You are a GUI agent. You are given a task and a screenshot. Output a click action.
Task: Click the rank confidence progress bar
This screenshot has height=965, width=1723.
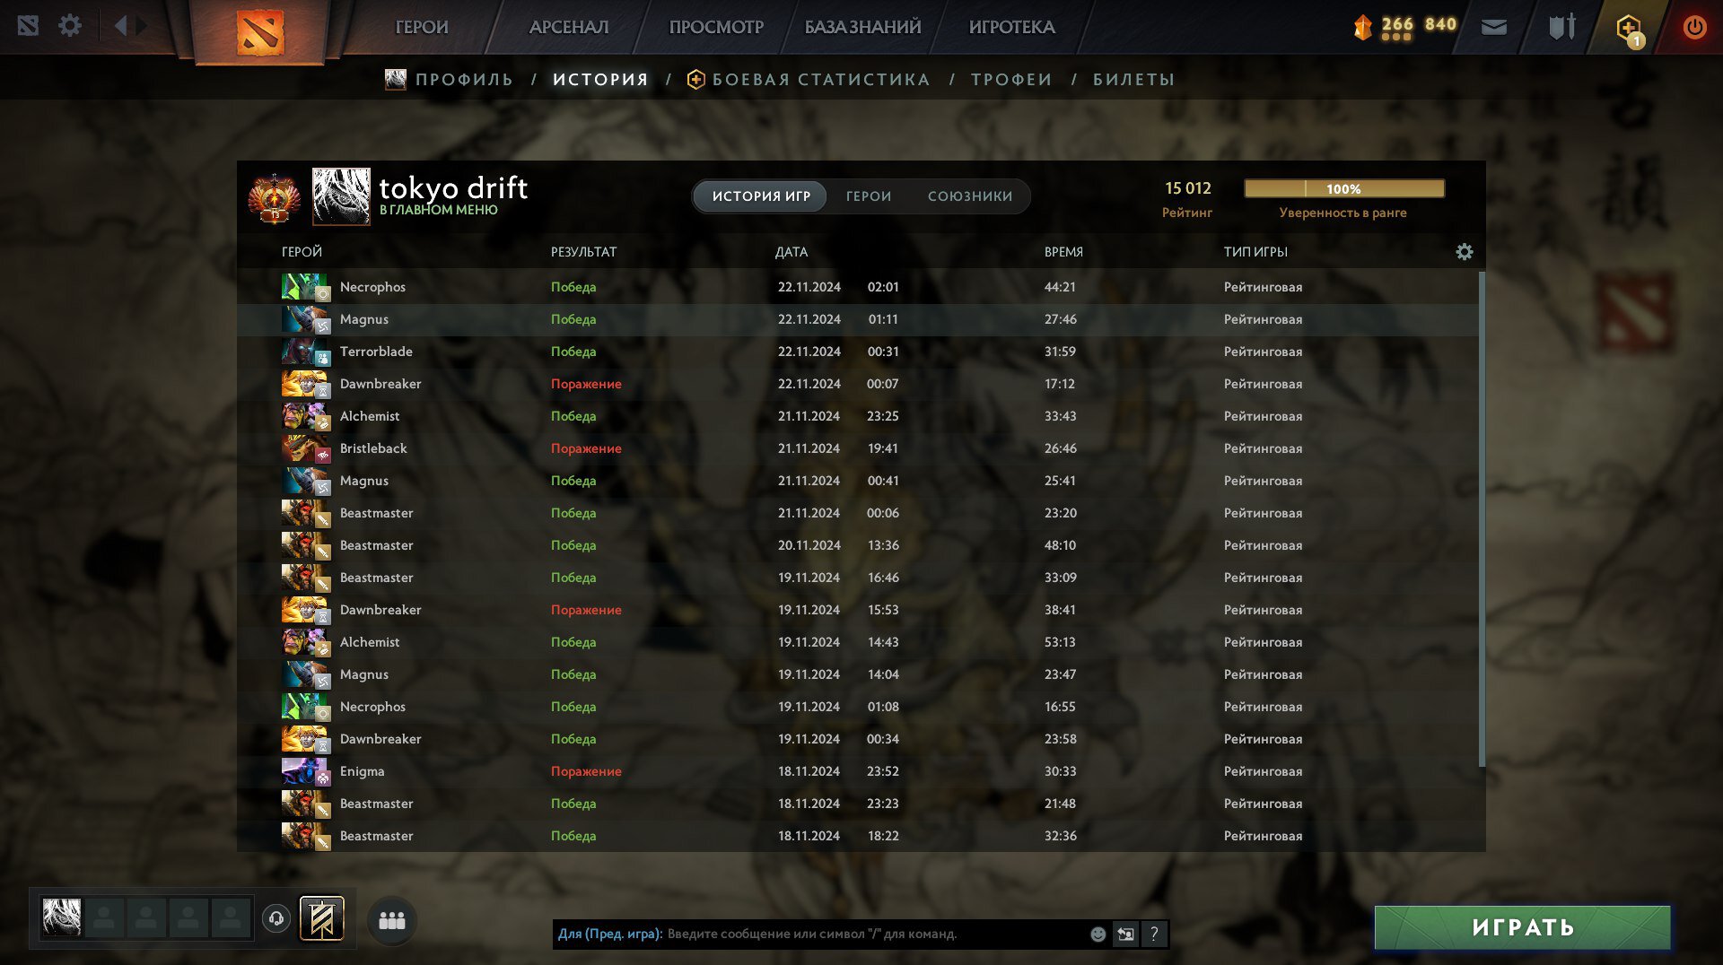click(x=1344, y=188)
